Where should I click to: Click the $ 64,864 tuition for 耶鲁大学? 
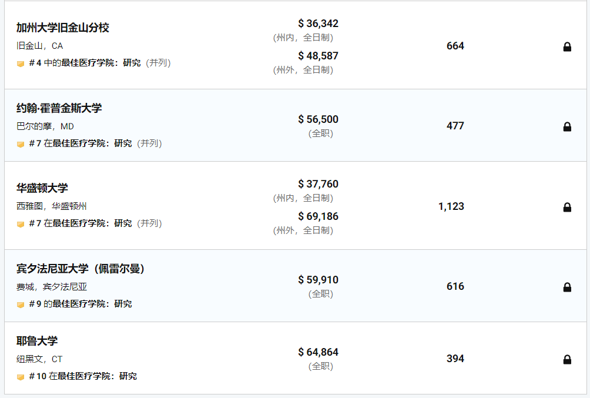(x=319, y=352)
